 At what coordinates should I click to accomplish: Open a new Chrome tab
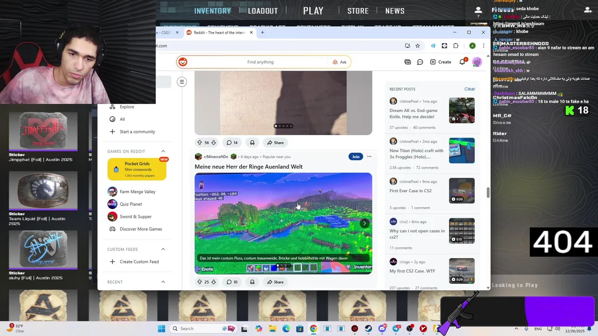[x=263, y=32]
